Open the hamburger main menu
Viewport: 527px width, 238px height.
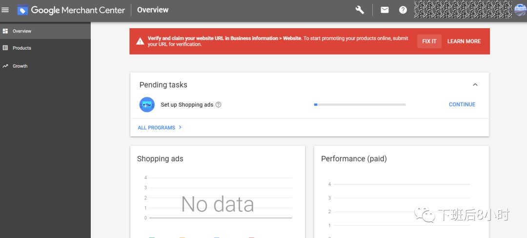[x=5, y=10]
